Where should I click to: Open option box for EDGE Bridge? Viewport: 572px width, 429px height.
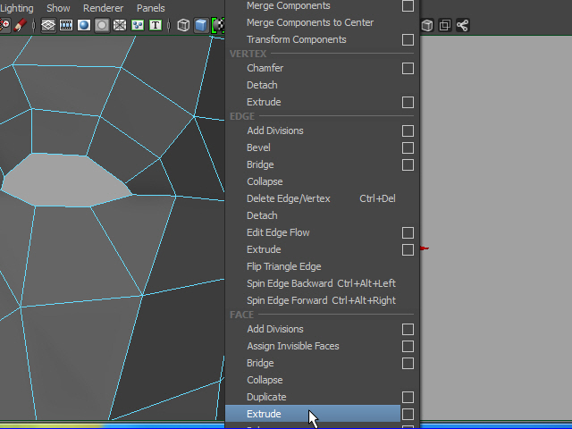[x=408, y=164]
